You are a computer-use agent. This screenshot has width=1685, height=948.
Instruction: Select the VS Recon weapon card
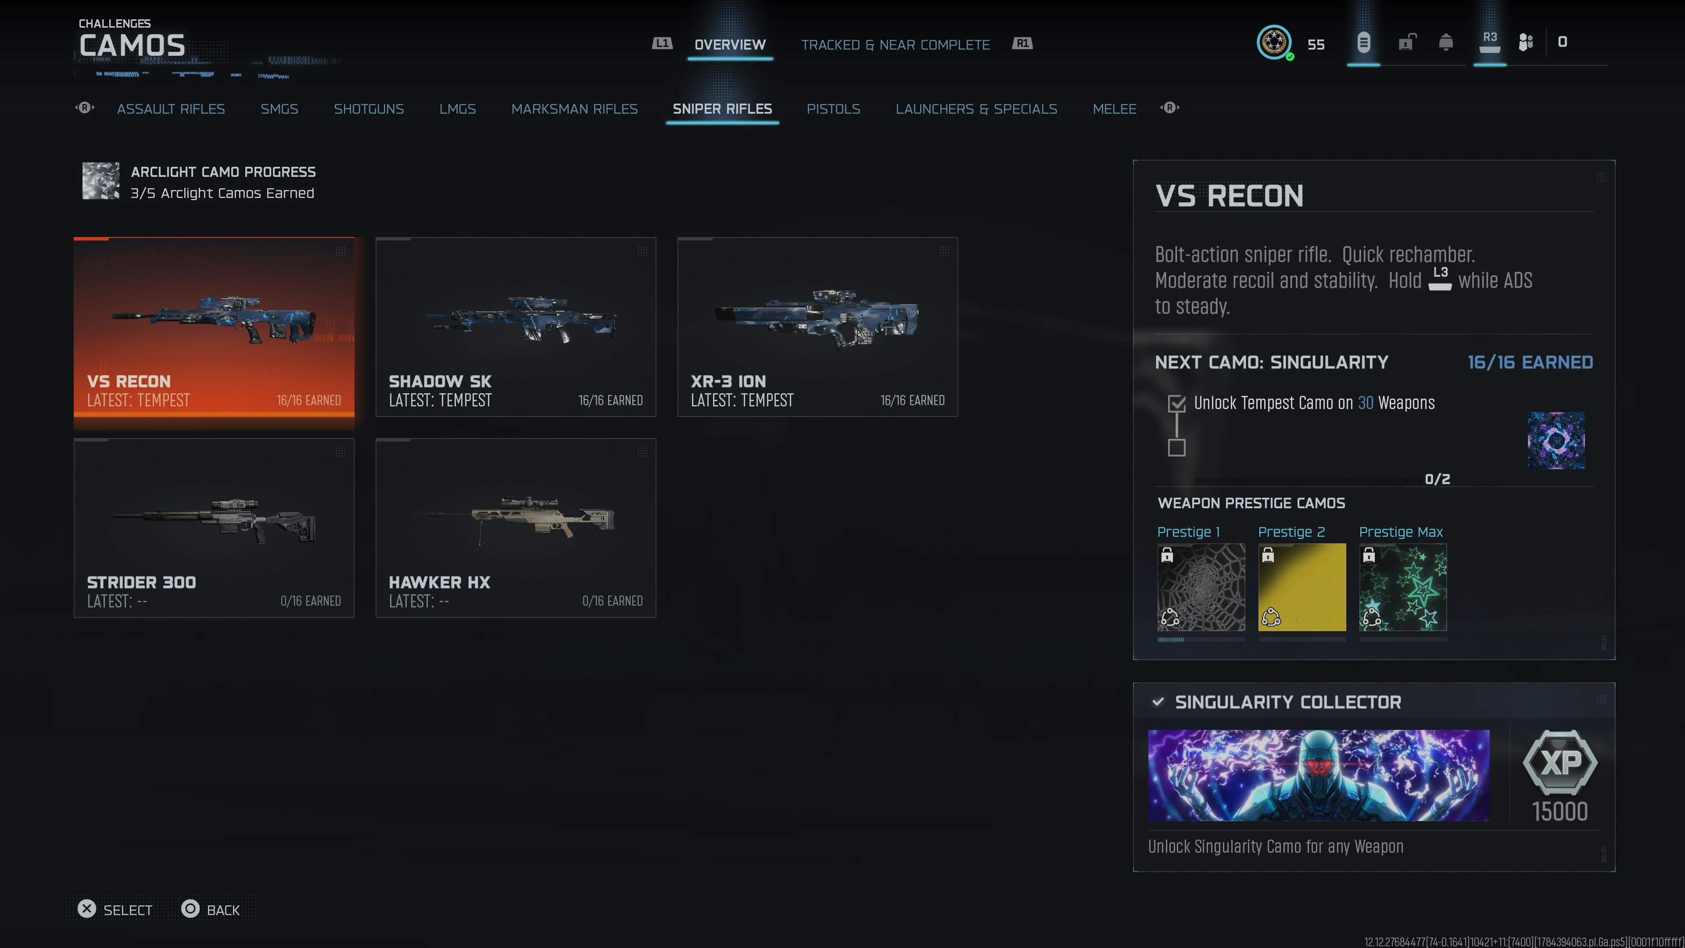214,327
